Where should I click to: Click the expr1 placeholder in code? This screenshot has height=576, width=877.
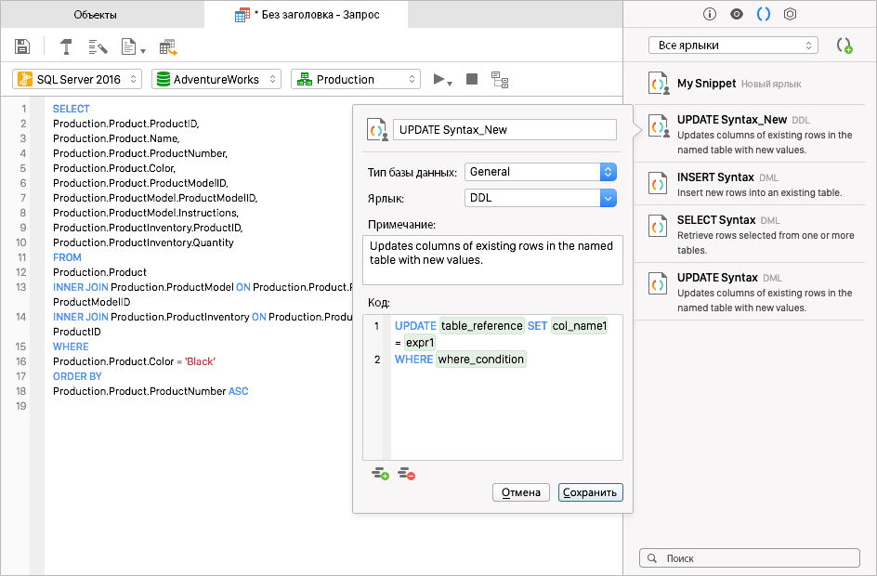coord(420,342)
